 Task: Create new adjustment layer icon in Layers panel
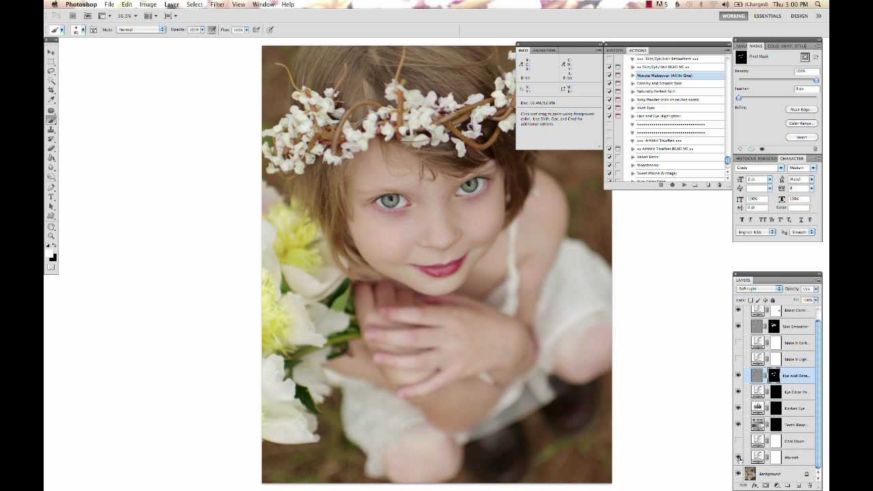(x=777, y=485)
